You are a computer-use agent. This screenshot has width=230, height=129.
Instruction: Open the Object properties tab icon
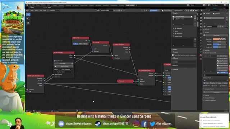coord(201,37)
